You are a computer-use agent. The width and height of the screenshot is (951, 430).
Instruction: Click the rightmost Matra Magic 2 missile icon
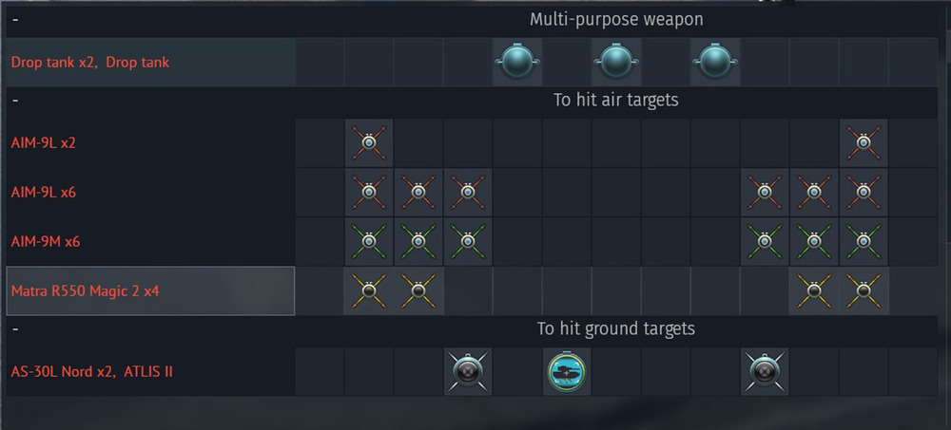tap(864, 291)
